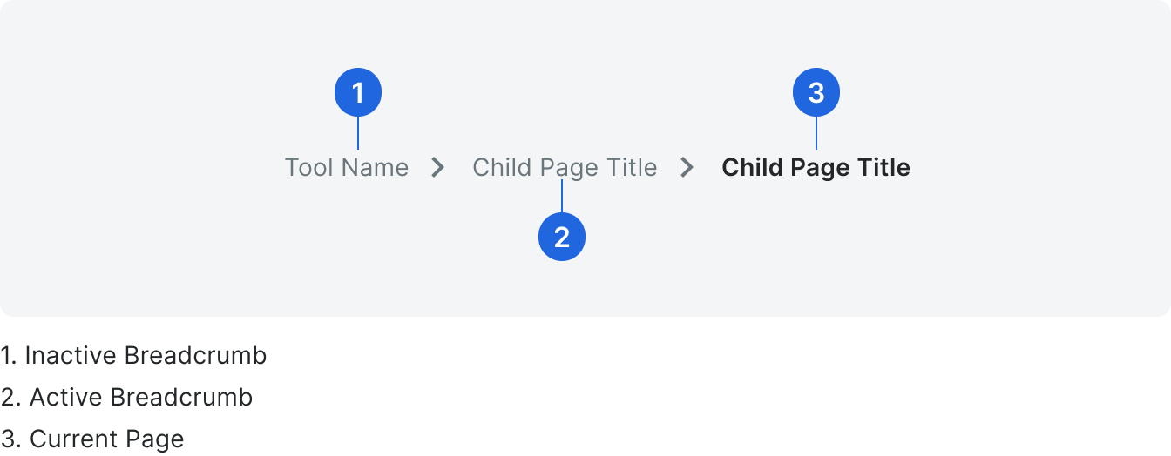Click the word "Name" in the first breadcrumb

[375, 167]
